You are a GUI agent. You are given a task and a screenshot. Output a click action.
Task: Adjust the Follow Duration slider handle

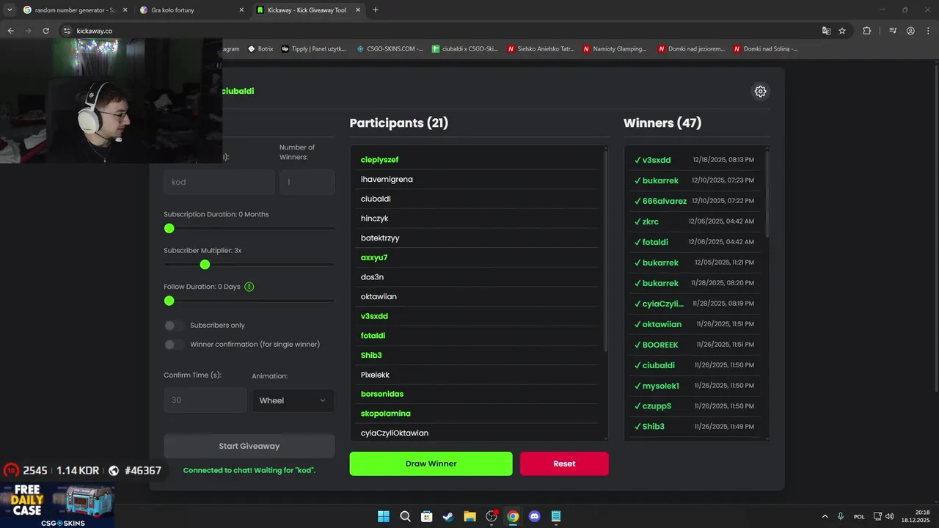(169, 301)
